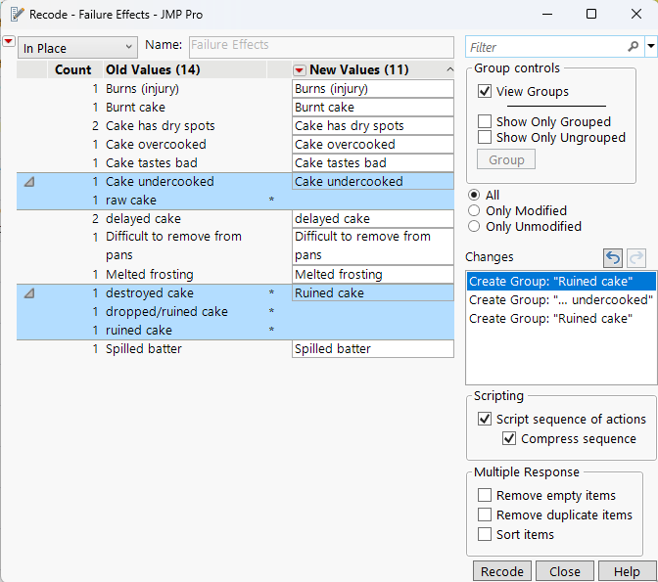The image size is (658, 582).
Task: Click the undo changes arrow icon
Action: pos(612,257)
